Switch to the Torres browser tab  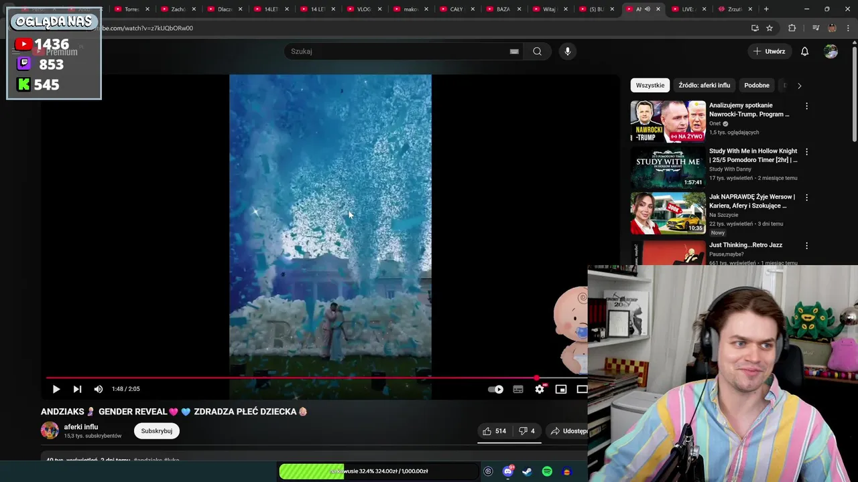point(131,9)
